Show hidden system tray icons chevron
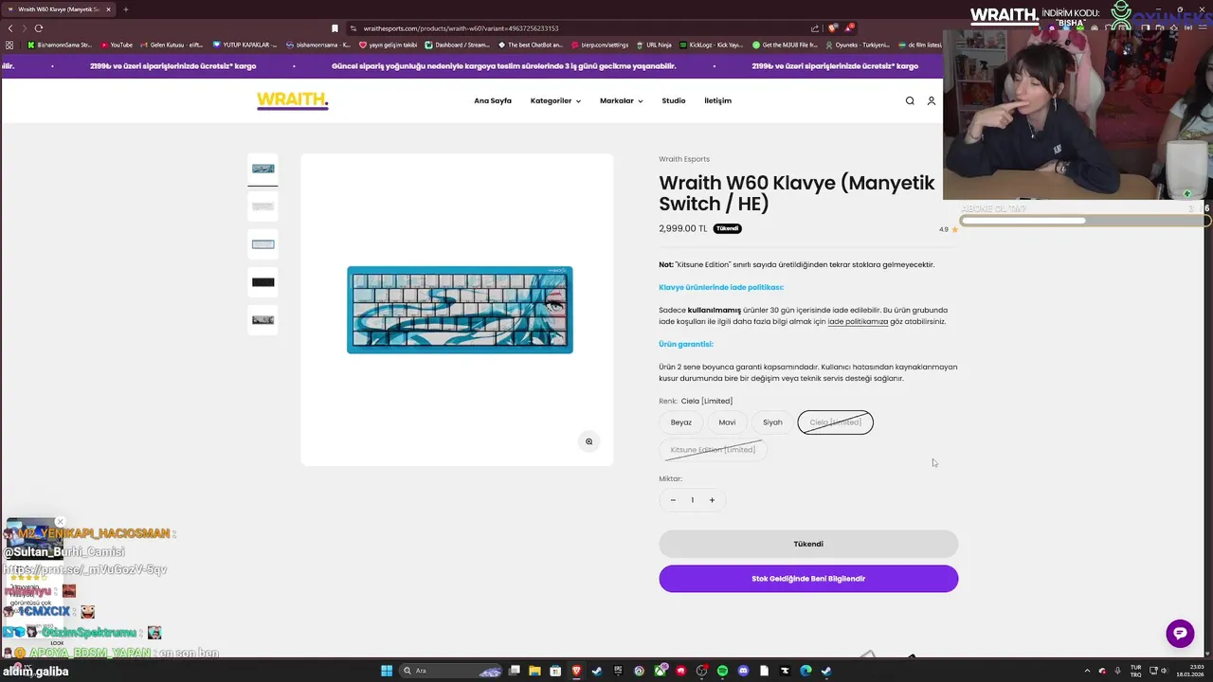Screen dimensions: 1213x682 click(x=1085, y=671)
